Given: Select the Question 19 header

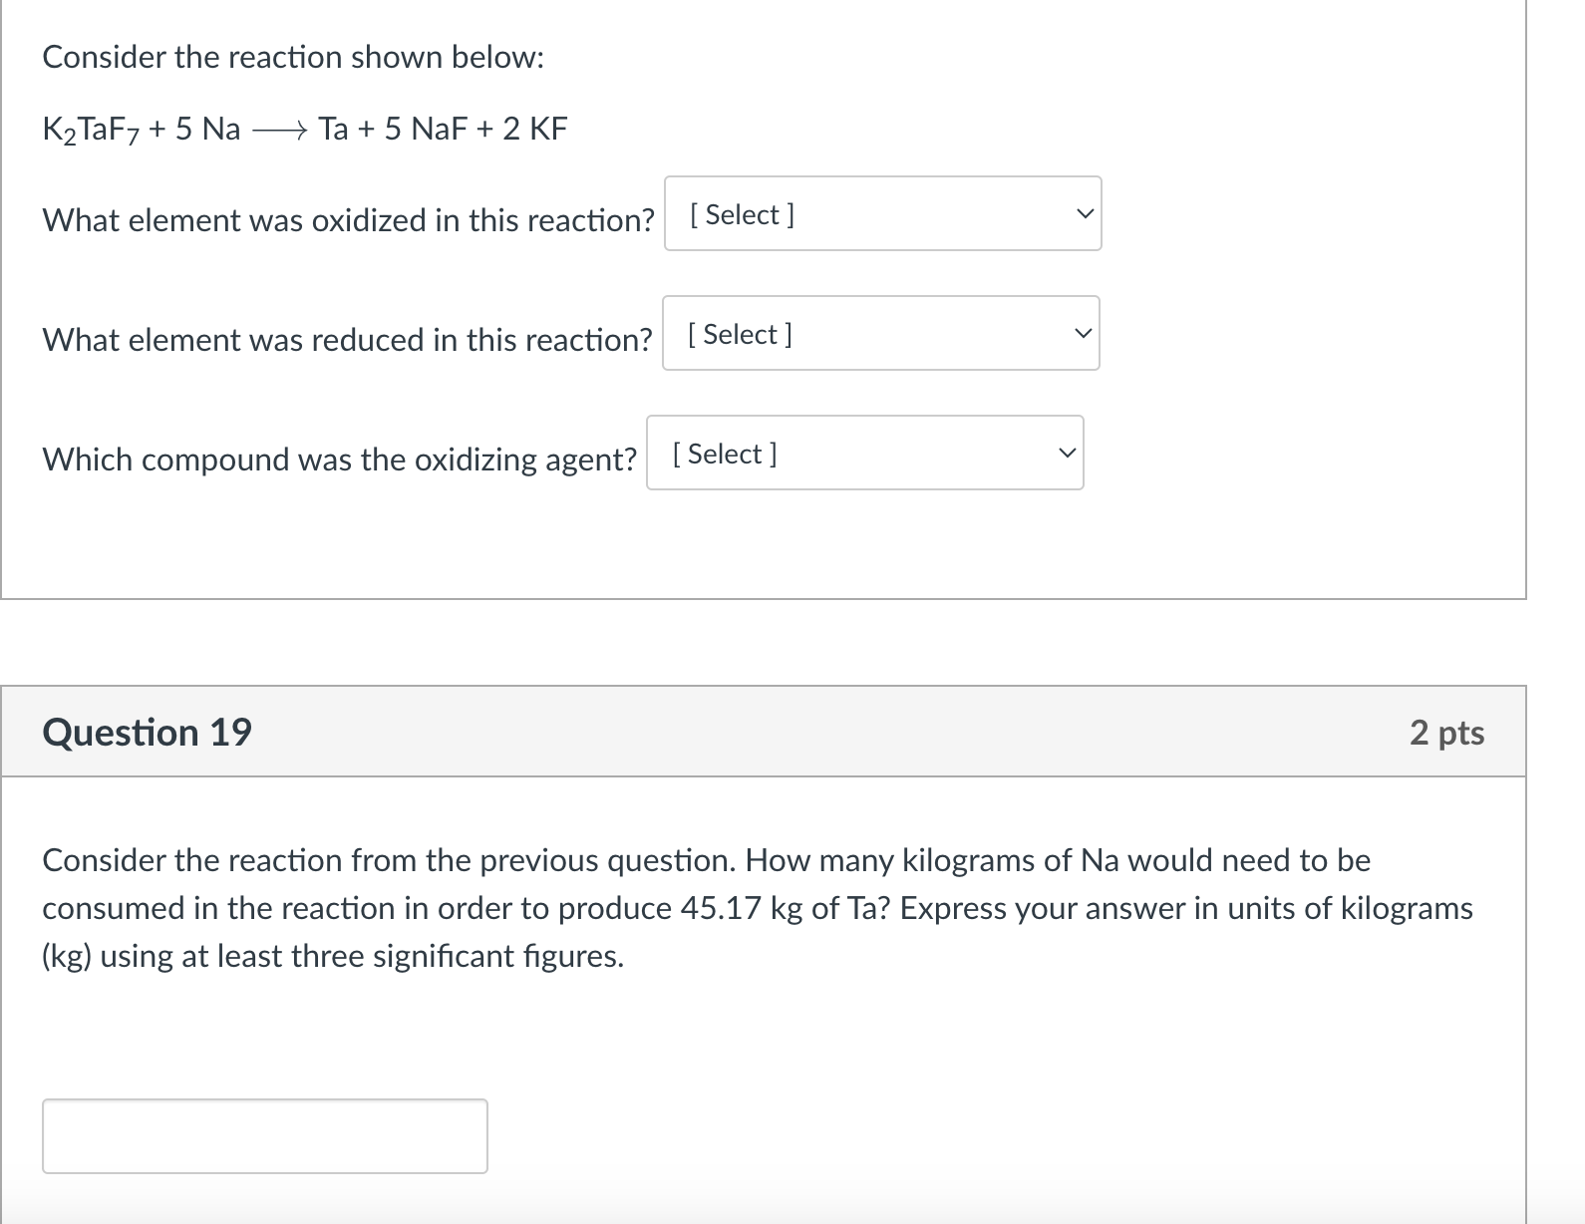Looking at the screenshot, I should (x=148, y=732).
